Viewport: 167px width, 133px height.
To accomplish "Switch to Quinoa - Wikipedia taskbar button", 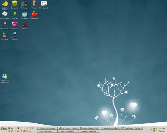I will tap(90, 128).
